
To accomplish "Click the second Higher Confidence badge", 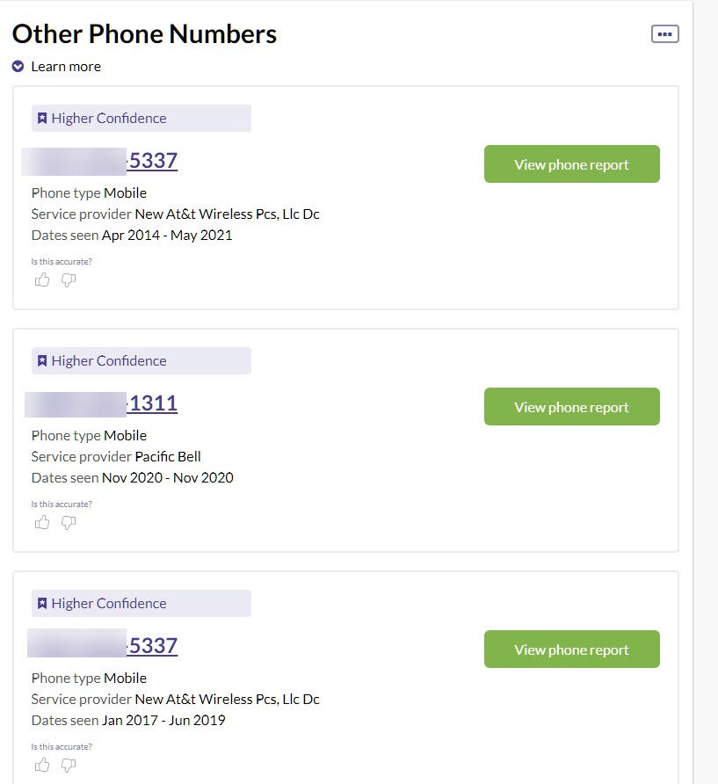I will click(x=141, y=360).
